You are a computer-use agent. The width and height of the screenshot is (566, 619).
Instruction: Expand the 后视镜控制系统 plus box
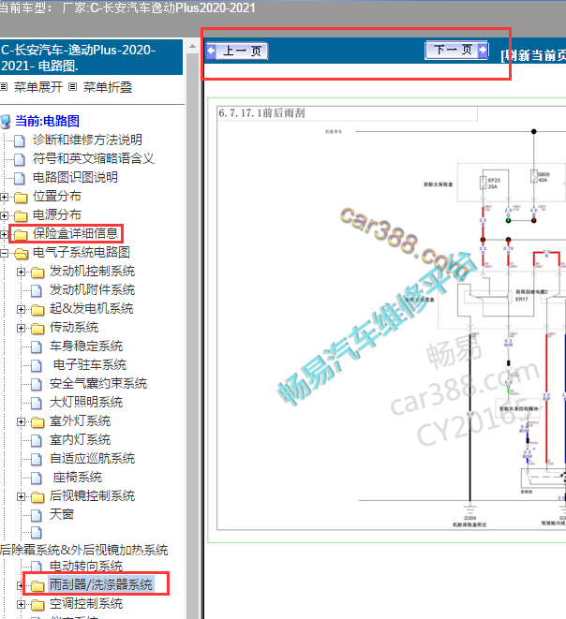coord(21,497)
